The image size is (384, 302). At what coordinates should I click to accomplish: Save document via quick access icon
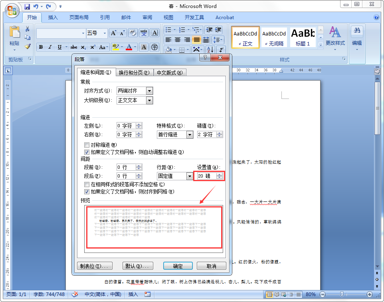pyautogui.click(x=27, y=7)
